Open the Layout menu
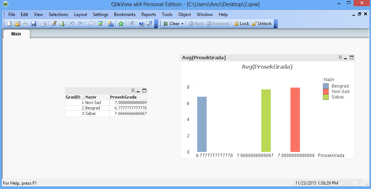The width and height of the screenshot is (371, 189). coord(81,15)
